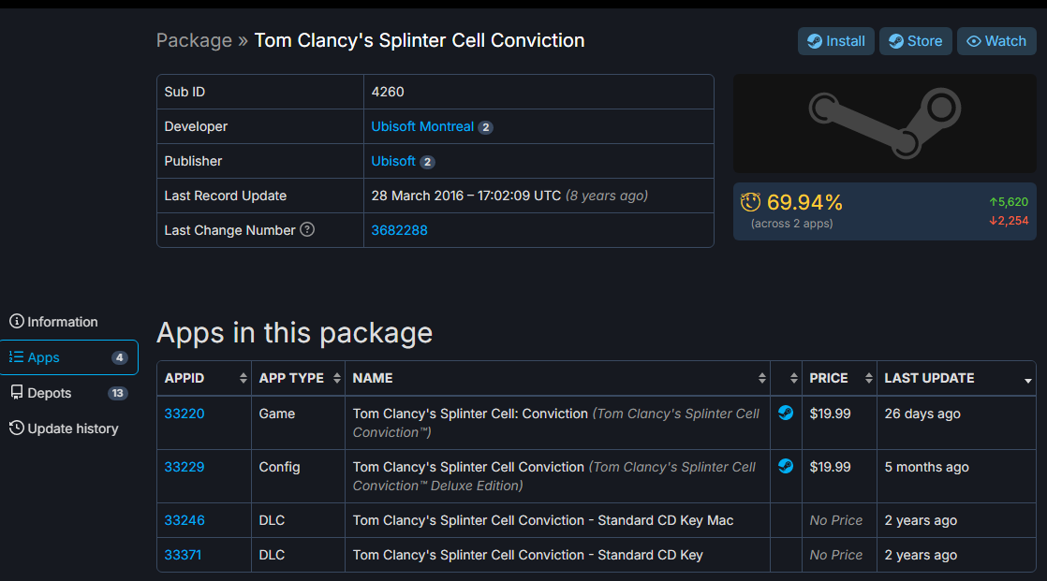Sort the table by the APPID column
The height and width of the screenshot is (581, 1047).
click(204, 378)
